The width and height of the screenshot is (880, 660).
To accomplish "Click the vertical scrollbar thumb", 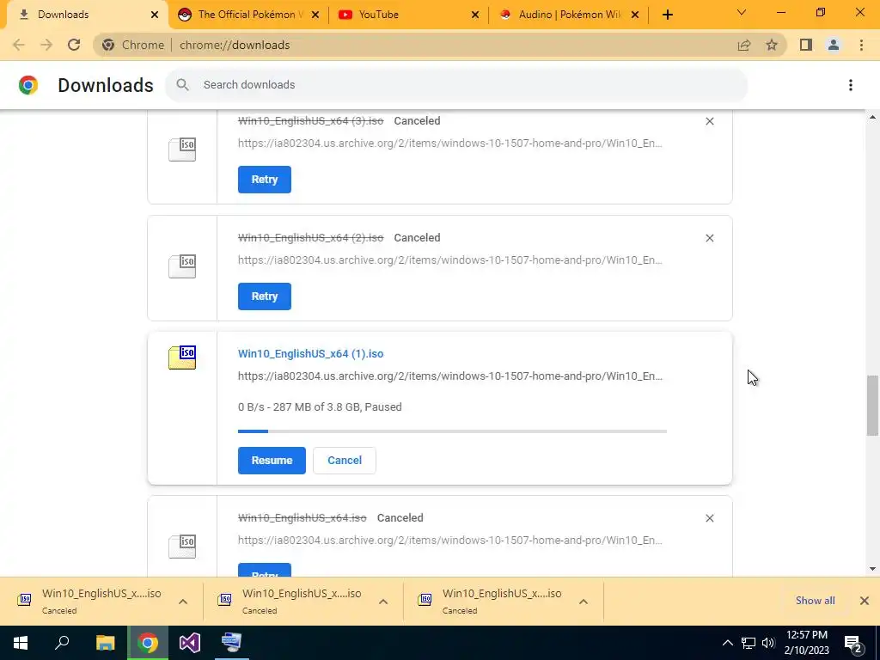I will [x=873, y=406].
